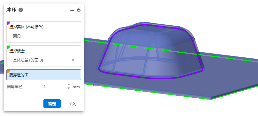Click the 冲压 dialog title text
Image resolution: width=258 pixels, height=116 pixels.
coord(11,10)
